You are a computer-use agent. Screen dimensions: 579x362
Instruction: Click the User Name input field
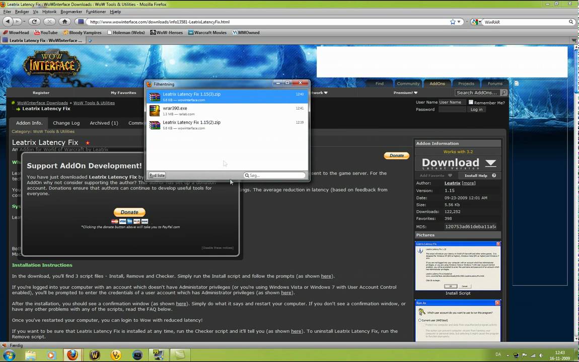point(452,103)
